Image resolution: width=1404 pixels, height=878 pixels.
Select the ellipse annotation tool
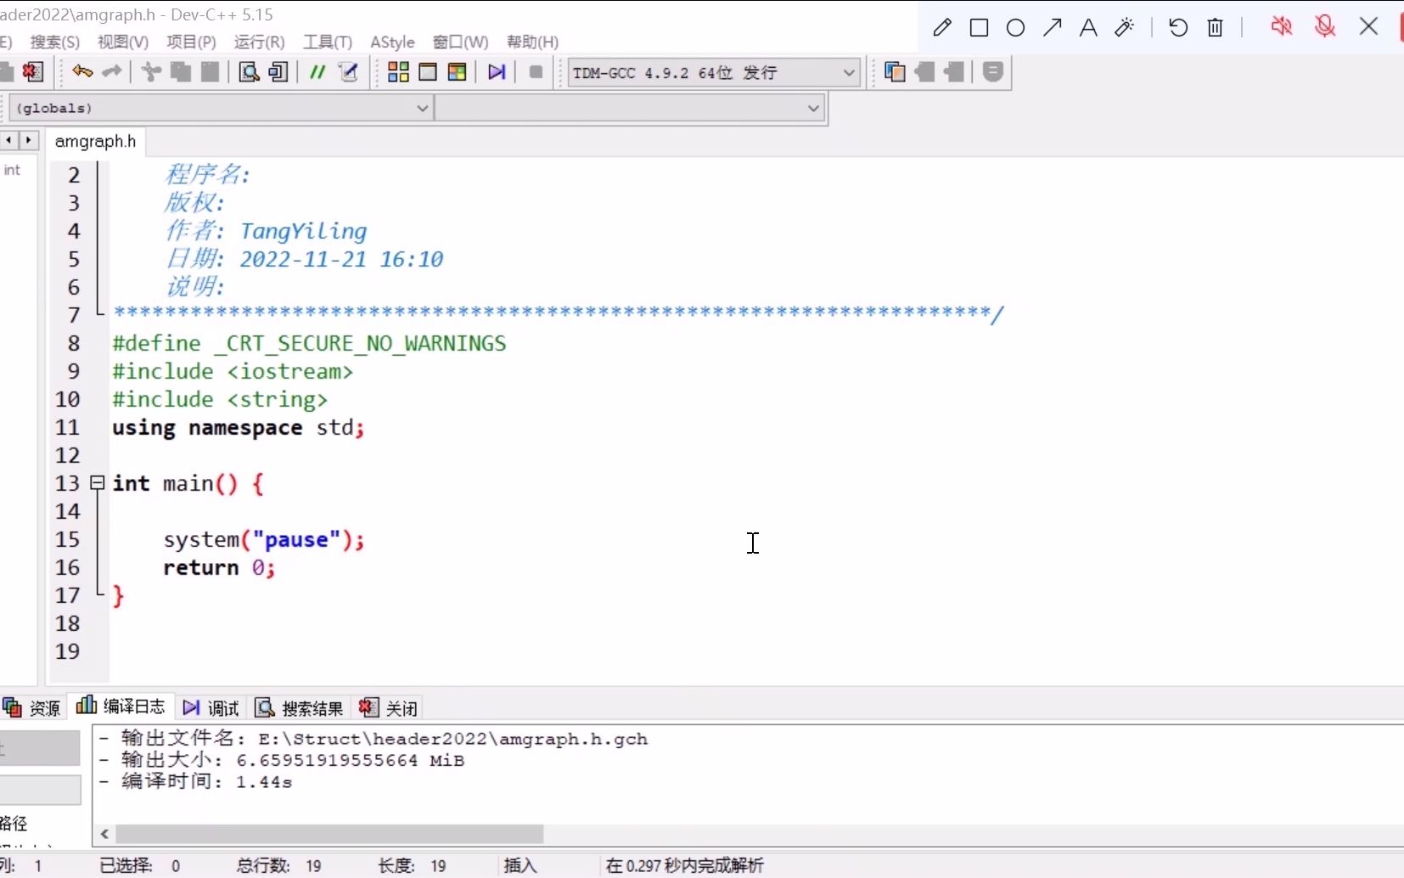point(1015,27)
